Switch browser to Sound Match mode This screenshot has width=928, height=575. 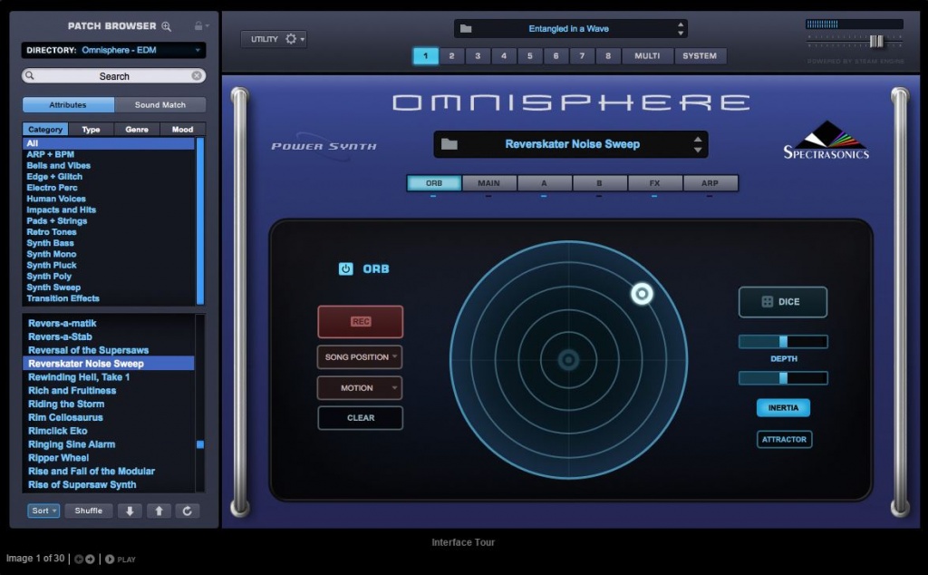pyautogui.click(x=159, y=105)
